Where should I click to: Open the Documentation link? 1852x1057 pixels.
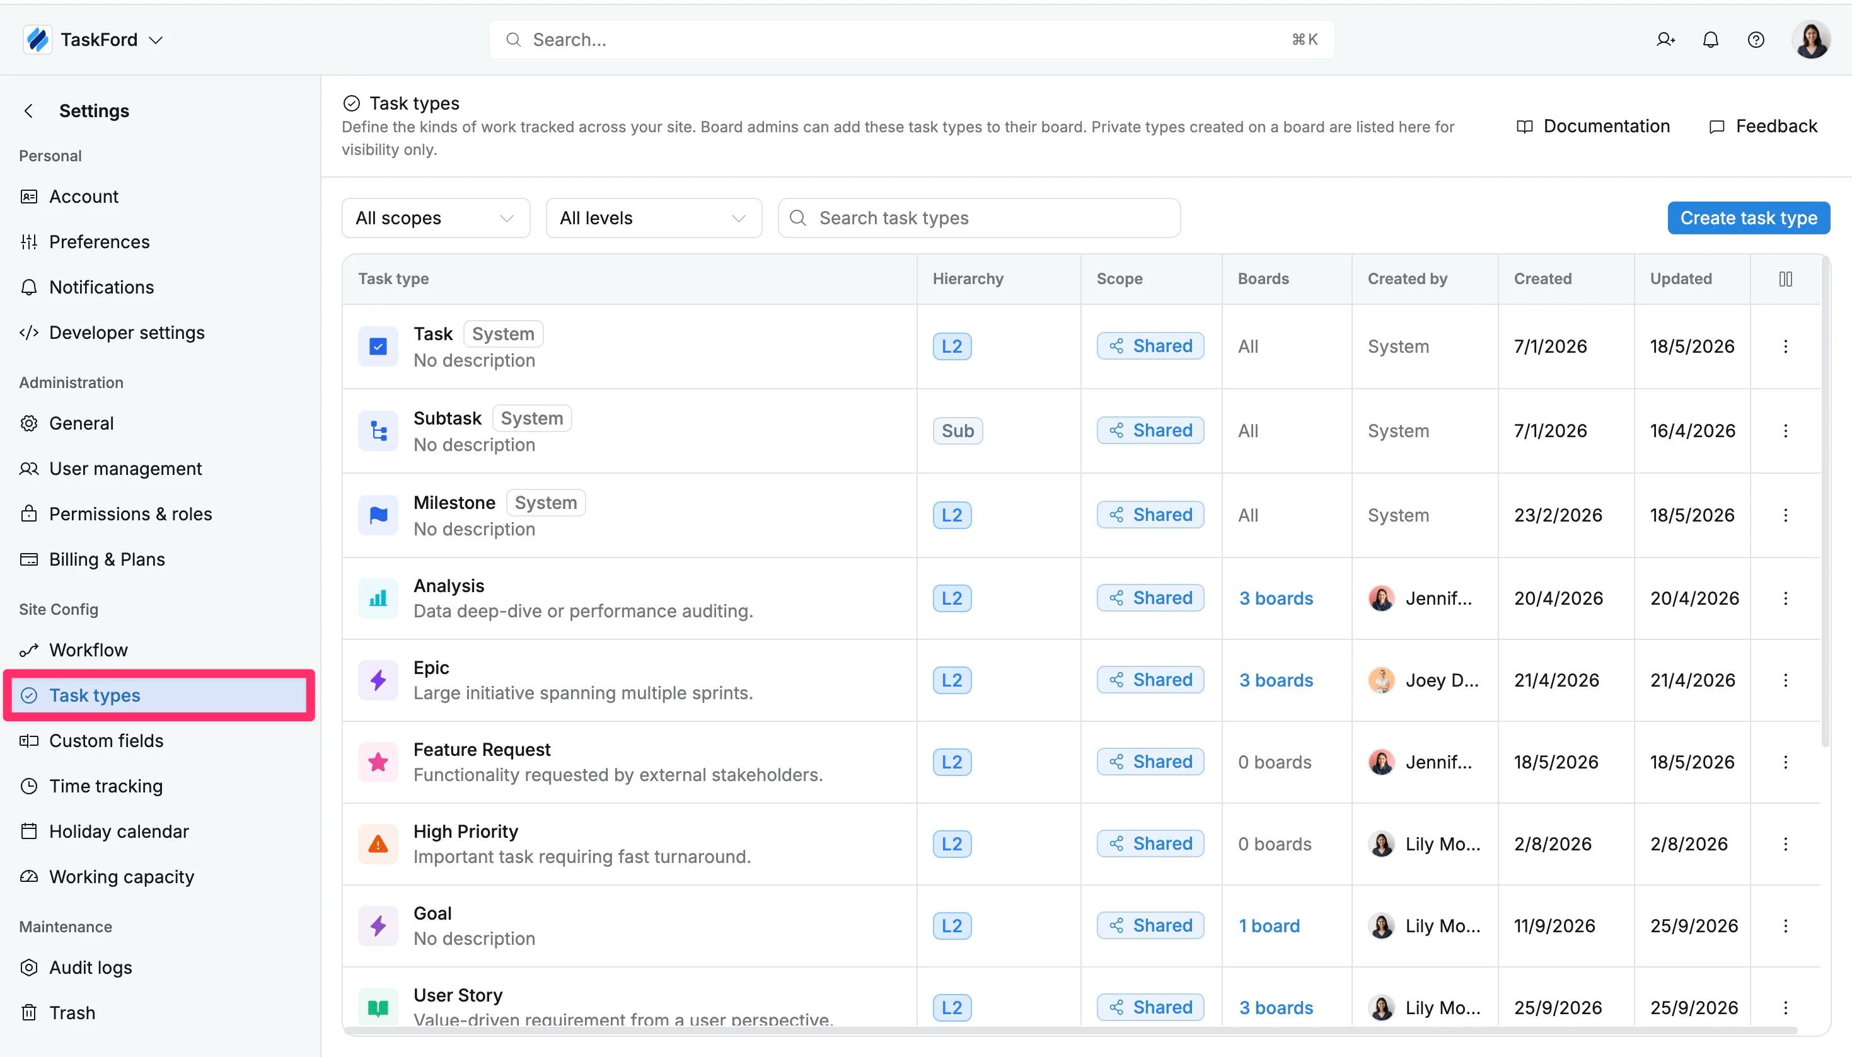(x=1594, y=127)
